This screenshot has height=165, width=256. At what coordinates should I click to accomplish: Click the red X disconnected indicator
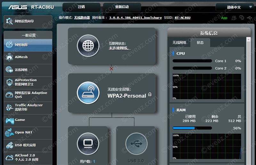tap(111, 69)
